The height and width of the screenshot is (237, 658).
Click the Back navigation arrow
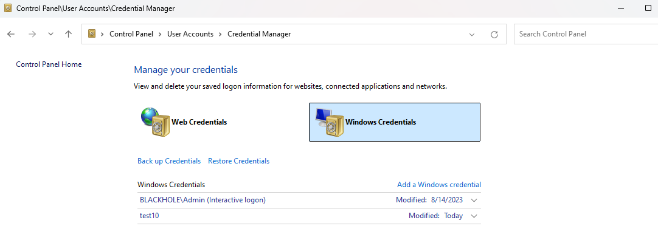[x=11, y=34]
